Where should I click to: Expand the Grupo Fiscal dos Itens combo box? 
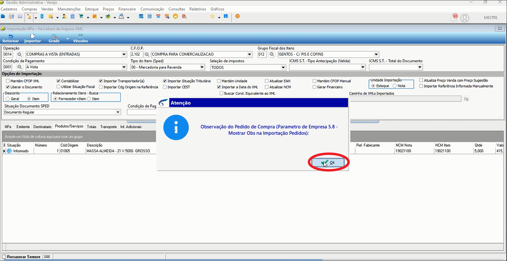tap(376, 54)
